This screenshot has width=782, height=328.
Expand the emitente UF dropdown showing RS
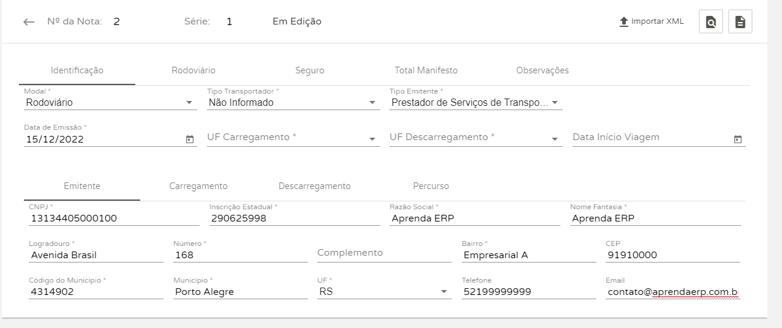444,292
